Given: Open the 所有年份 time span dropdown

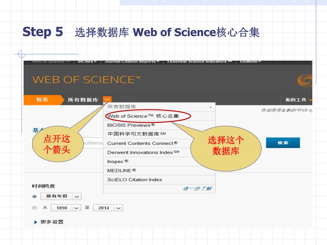Looking at the screenshot, I should point(77,196).
